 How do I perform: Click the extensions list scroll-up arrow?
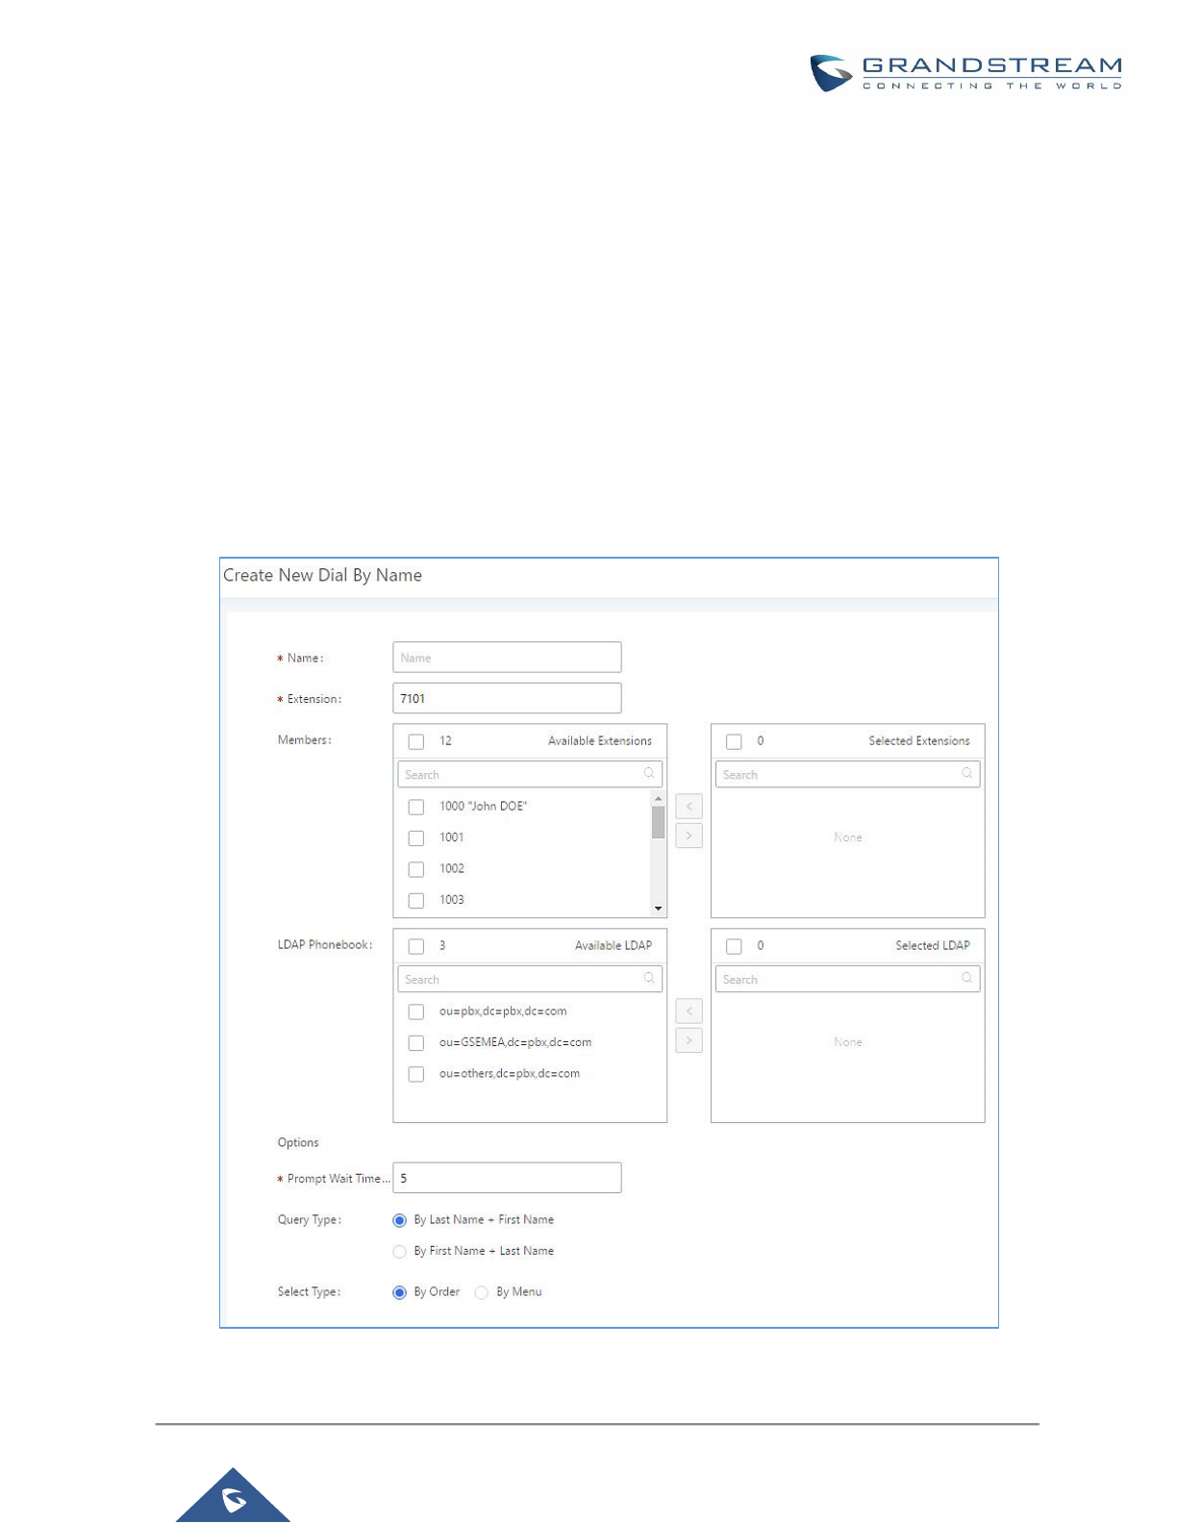coord(659,798)
